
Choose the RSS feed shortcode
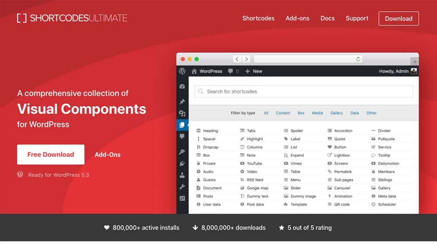[x=251, y=180]
